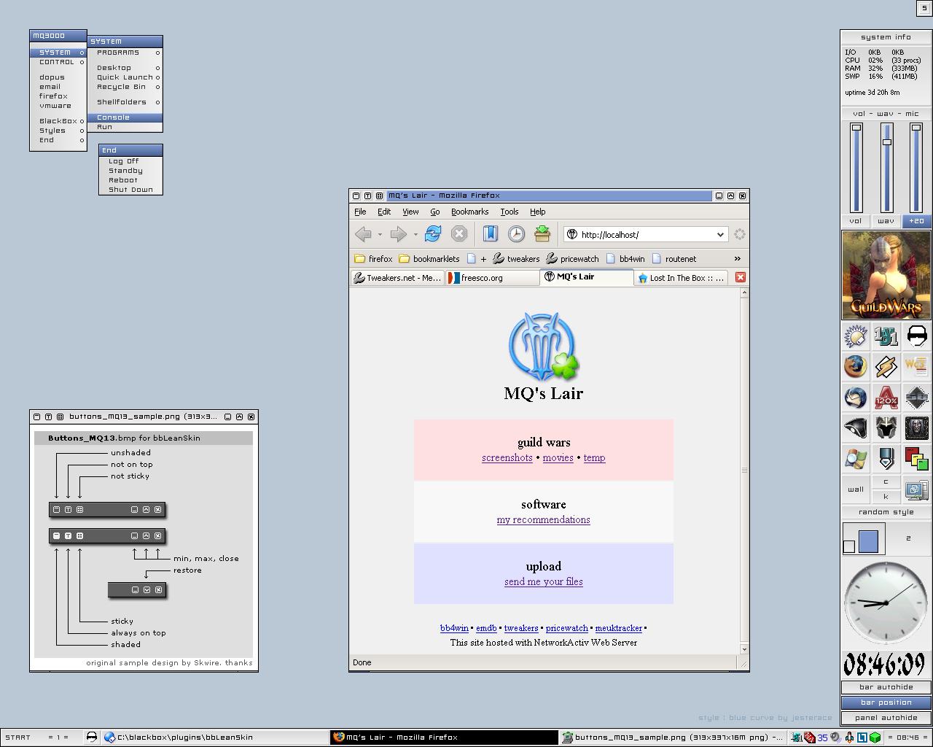Open Windows flag magnifier search icon
The height and width of the screenshot is (747, 933).
[856, 459]
